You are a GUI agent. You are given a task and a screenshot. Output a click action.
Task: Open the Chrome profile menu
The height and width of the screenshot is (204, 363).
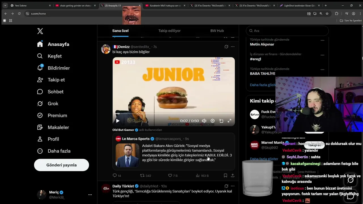(x=353, y=14)
